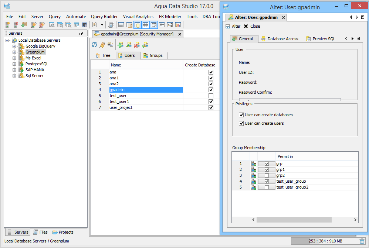
Task: Click the alter user pencil icon
Action: click(x=129, y=45)
